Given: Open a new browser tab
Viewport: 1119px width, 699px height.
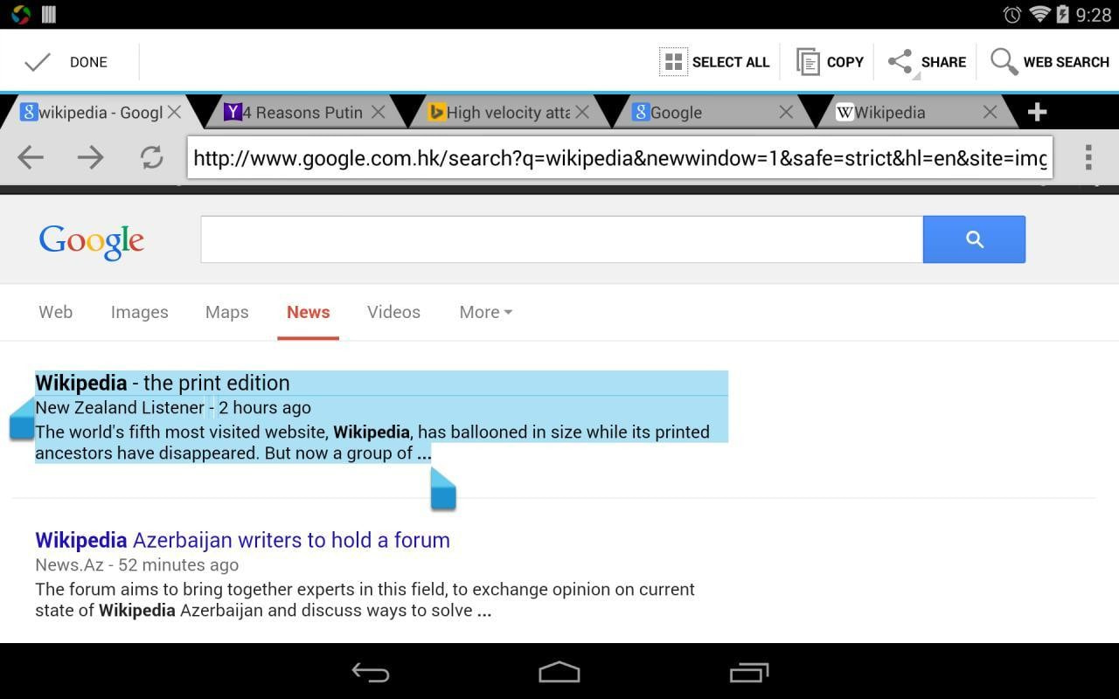Looking at the screenshot, I should pos(1037,112).
